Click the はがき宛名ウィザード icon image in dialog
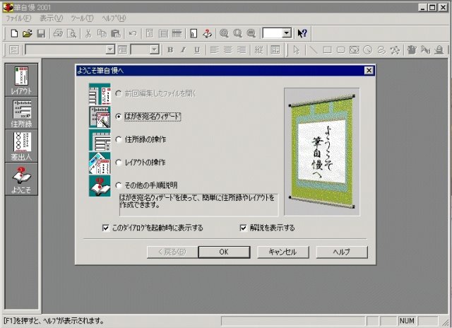 [100, 117]
